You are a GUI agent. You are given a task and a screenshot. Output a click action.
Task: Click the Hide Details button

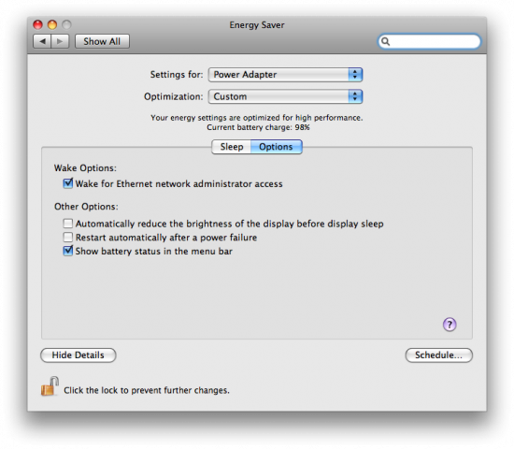pyautogui.click(x=78, y=355)
